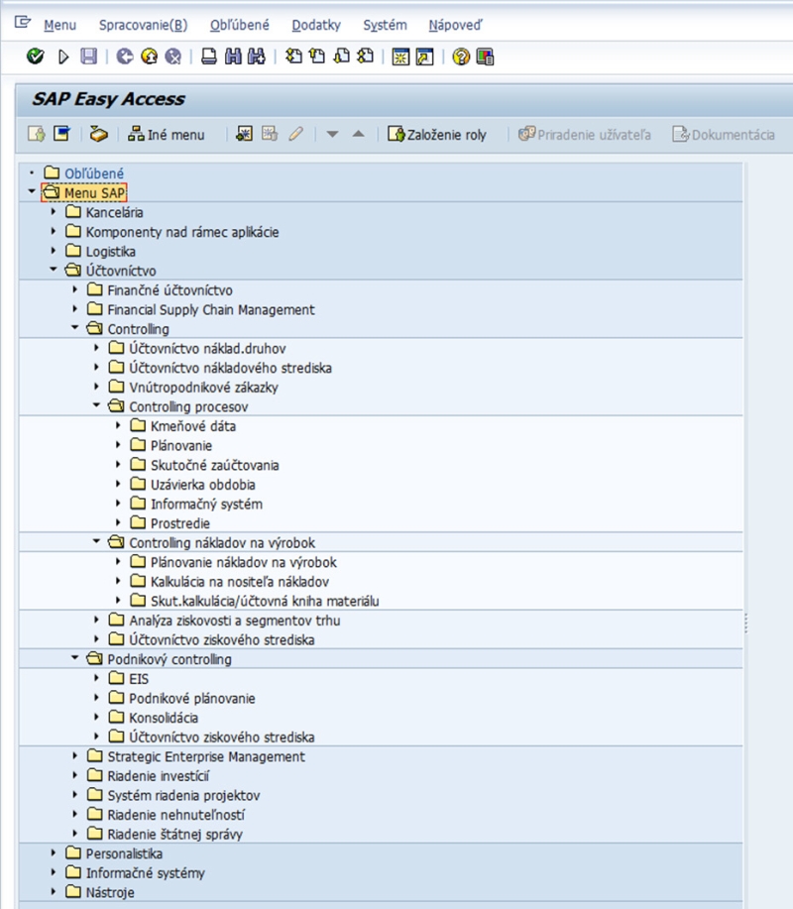Open the Nápoveď menu
793x909 pixels.
[x=455, y=25]
